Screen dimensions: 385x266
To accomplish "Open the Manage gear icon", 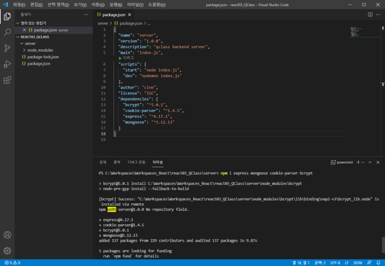I will [7, 251].
